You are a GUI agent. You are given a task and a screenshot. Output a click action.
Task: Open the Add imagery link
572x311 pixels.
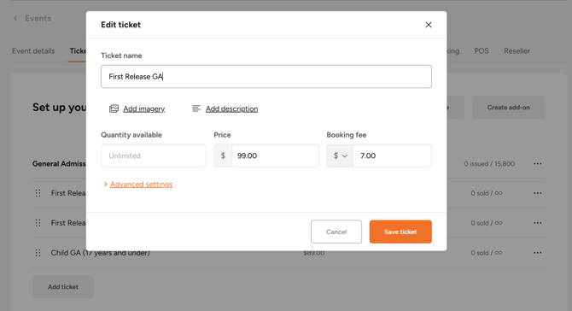(143, 109)
